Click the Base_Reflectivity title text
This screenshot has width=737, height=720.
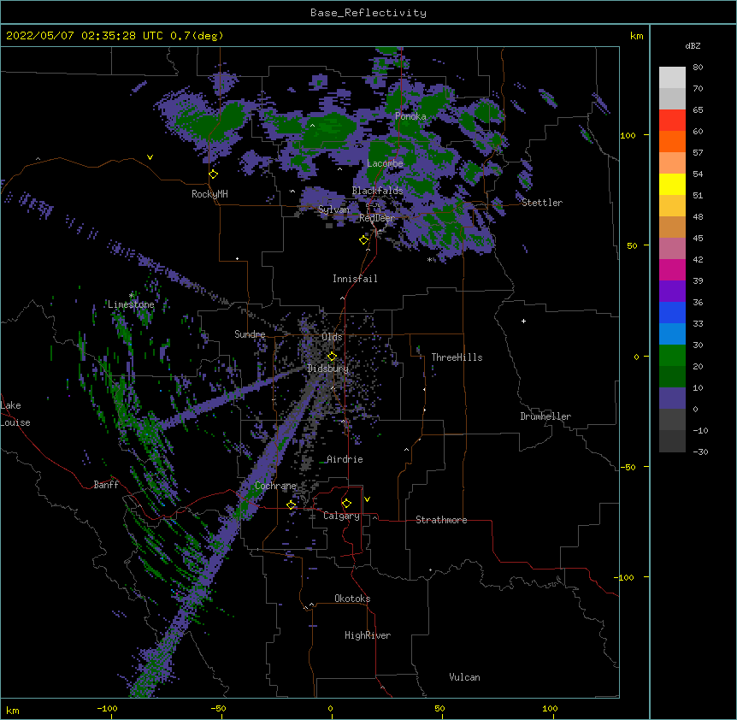pos(368,13)
